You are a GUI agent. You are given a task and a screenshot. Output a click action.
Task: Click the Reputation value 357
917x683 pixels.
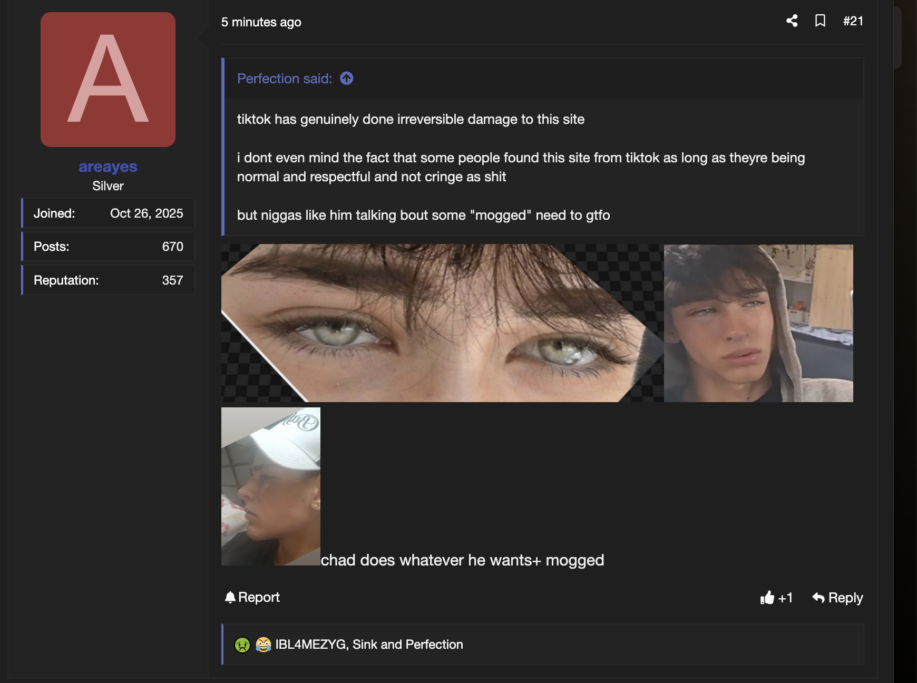click(172, 280)
